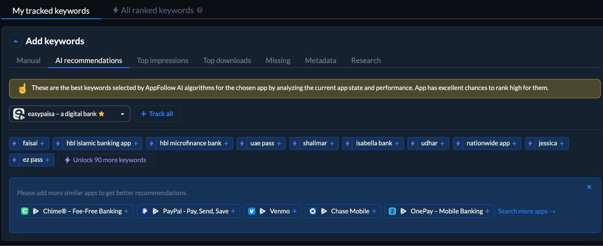The height and width of the screenshot is (246, 603).
Task: Click the isabella bank keyword text
Action: tap(374, 143)
